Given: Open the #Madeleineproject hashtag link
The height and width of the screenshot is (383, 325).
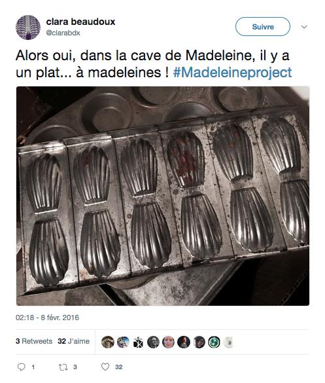Looking at the screenshot, I should pos(232,73).
